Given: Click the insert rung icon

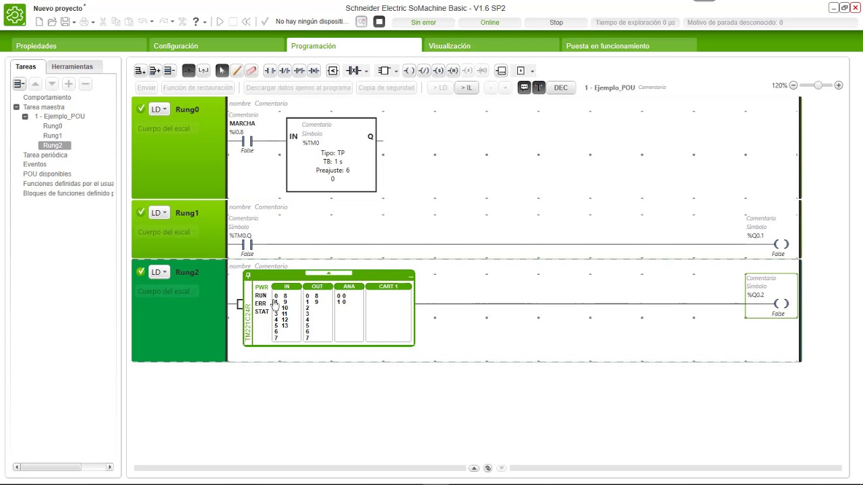Looking at the screenshot, I should [155, 71].
